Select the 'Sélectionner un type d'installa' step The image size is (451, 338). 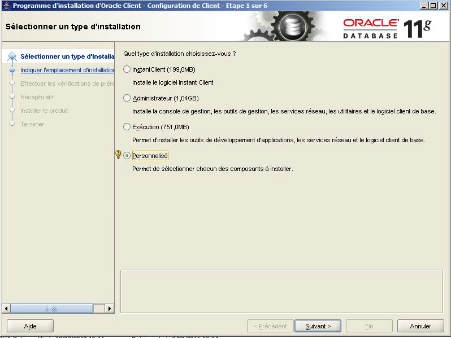click(67, 56)
